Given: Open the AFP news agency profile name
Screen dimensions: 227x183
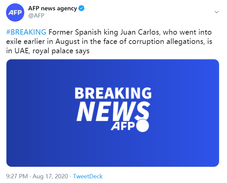Looking at the screenshot, I should (52, 9).
